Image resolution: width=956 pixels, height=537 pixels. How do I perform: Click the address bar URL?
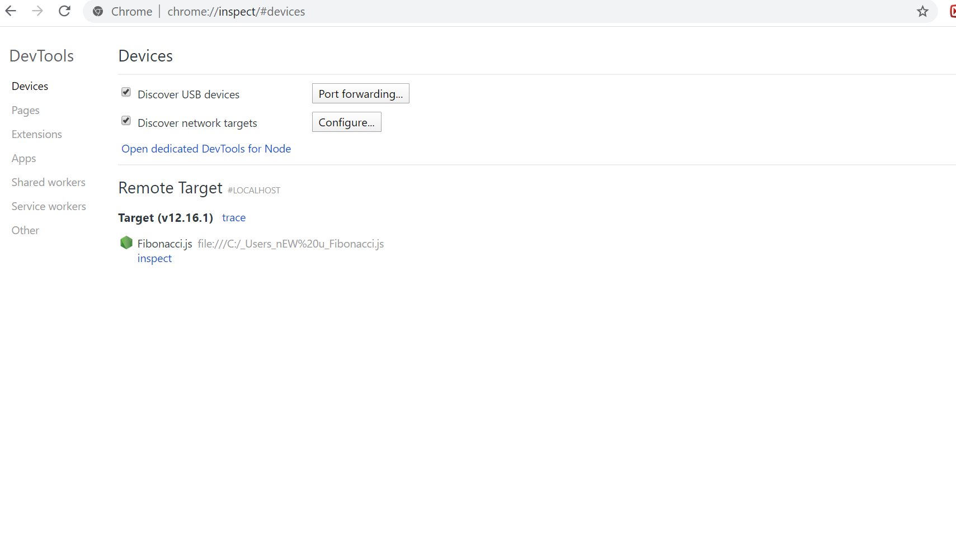(x=236, y=12)
